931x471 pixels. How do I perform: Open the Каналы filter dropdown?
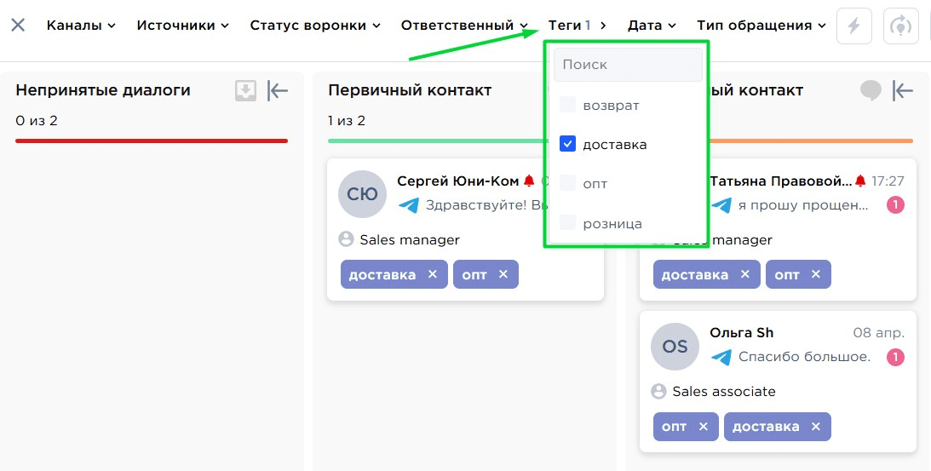(81, 26)
